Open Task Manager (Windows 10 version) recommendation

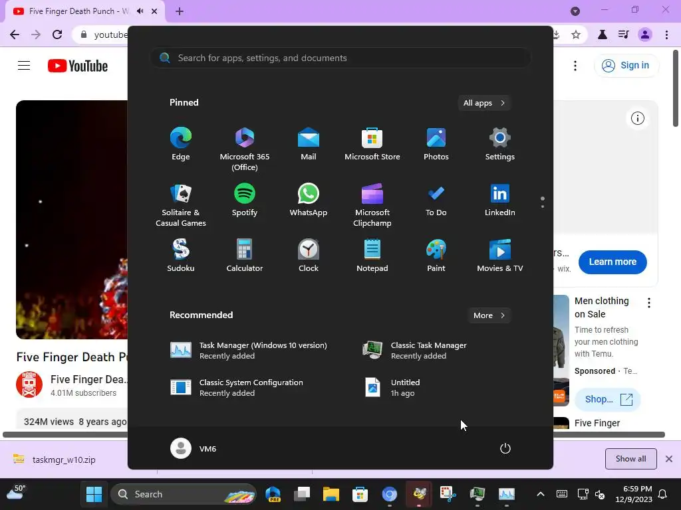(249, 351)
